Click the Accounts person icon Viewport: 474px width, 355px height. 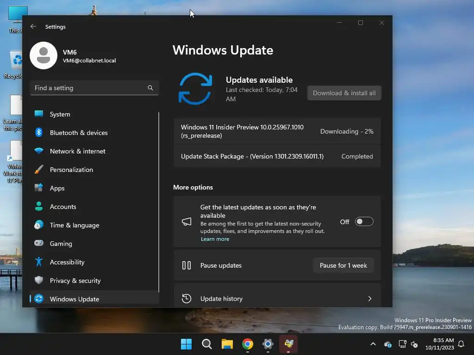pyautogui.click(x=39, y=206)
